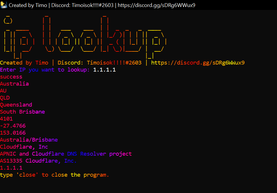Click the 'AU' country code text
The width and height of the screenshot is (277, 193).
(3, 91)
